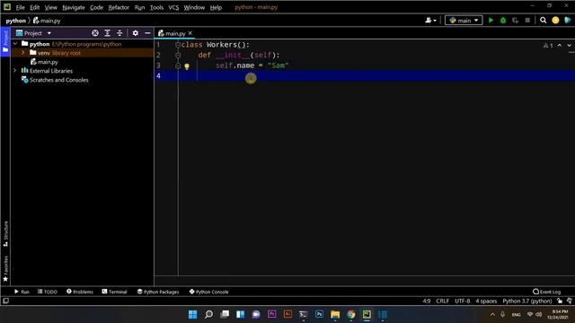Open the TODO tool window
This screenshot has width=575, height=323.
[48, 292]
